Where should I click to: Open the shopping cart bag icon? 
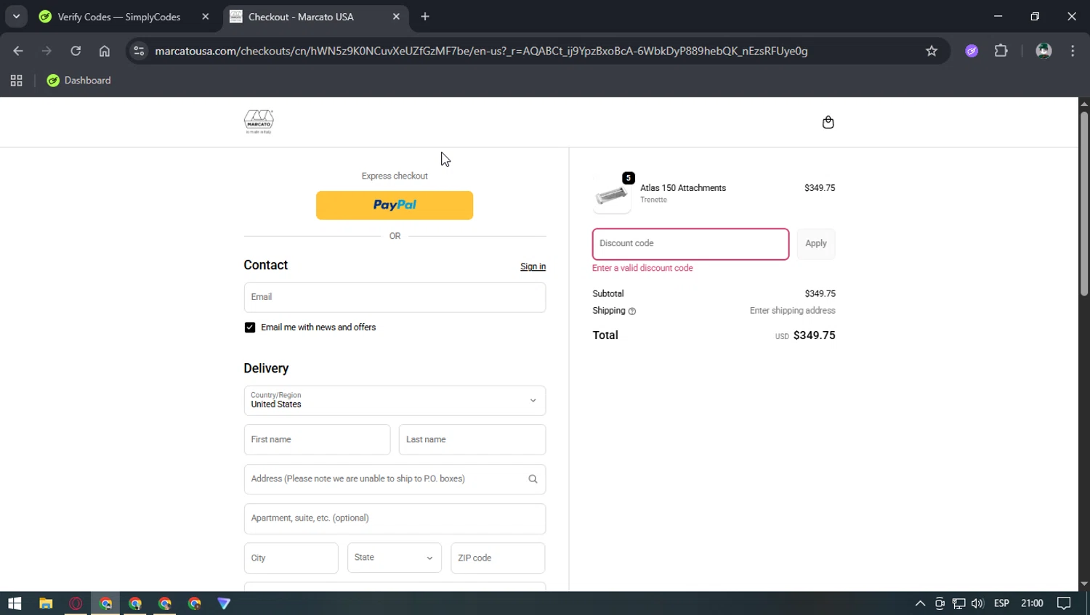[x=828, y=122]
